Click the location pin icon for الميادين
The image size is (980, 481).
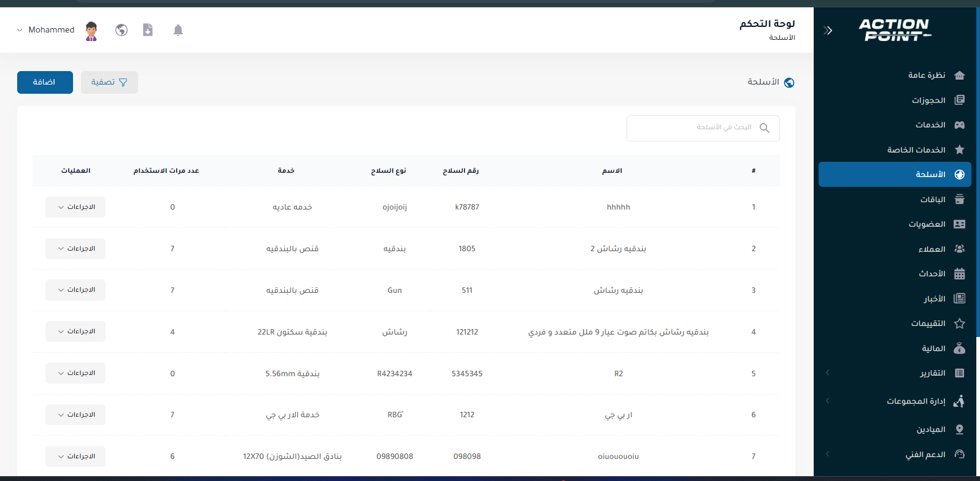960,430
